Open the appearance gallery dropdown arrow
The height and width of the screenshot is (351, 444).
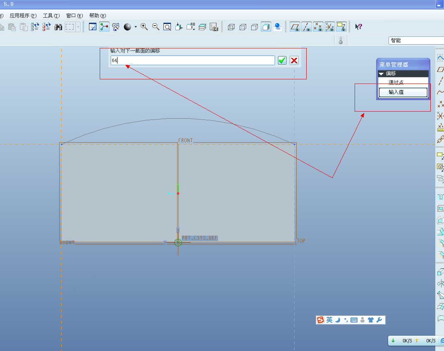[136, 27]
